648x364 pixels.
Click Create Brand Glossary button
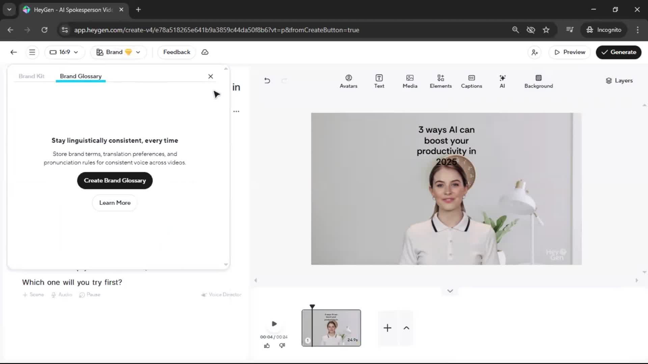click(x=115, y=181)
